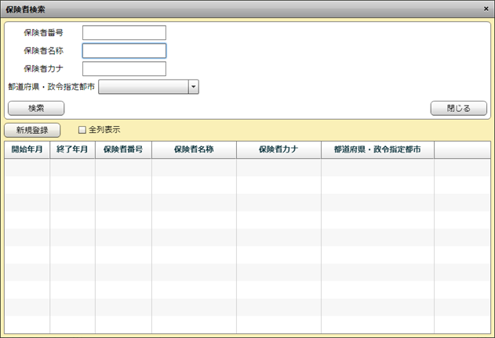
Task: Click the blank rightmost column header
Action: point(462,149)
